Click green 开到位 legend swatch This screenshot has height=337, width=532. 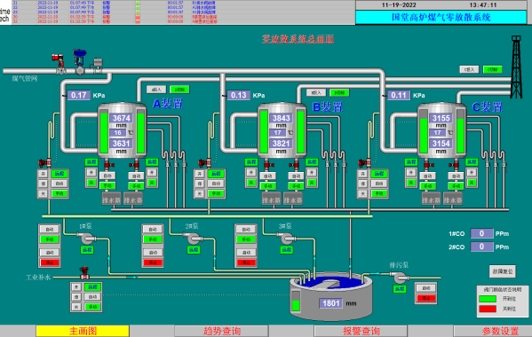[x=488, y=299]
